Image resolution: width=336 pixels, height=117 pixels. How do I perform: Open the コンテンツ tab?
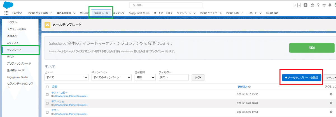(119, 13)
